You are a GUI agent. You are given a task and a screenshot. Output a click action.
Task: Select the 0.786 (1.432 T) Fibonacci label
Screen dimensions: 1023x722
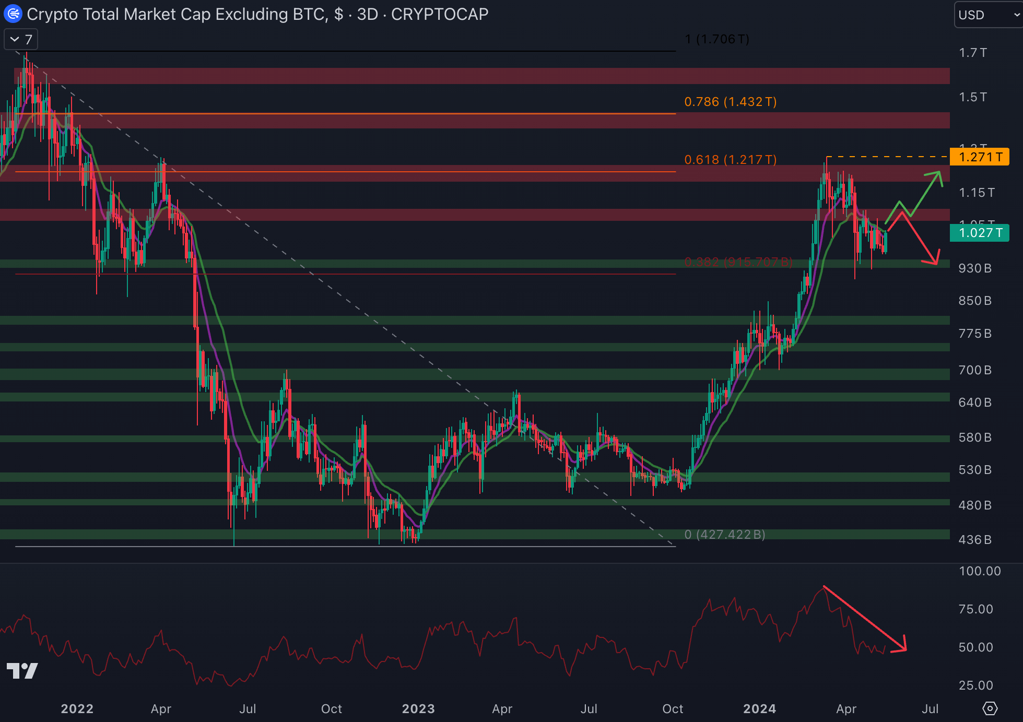[x=730, y=102]
